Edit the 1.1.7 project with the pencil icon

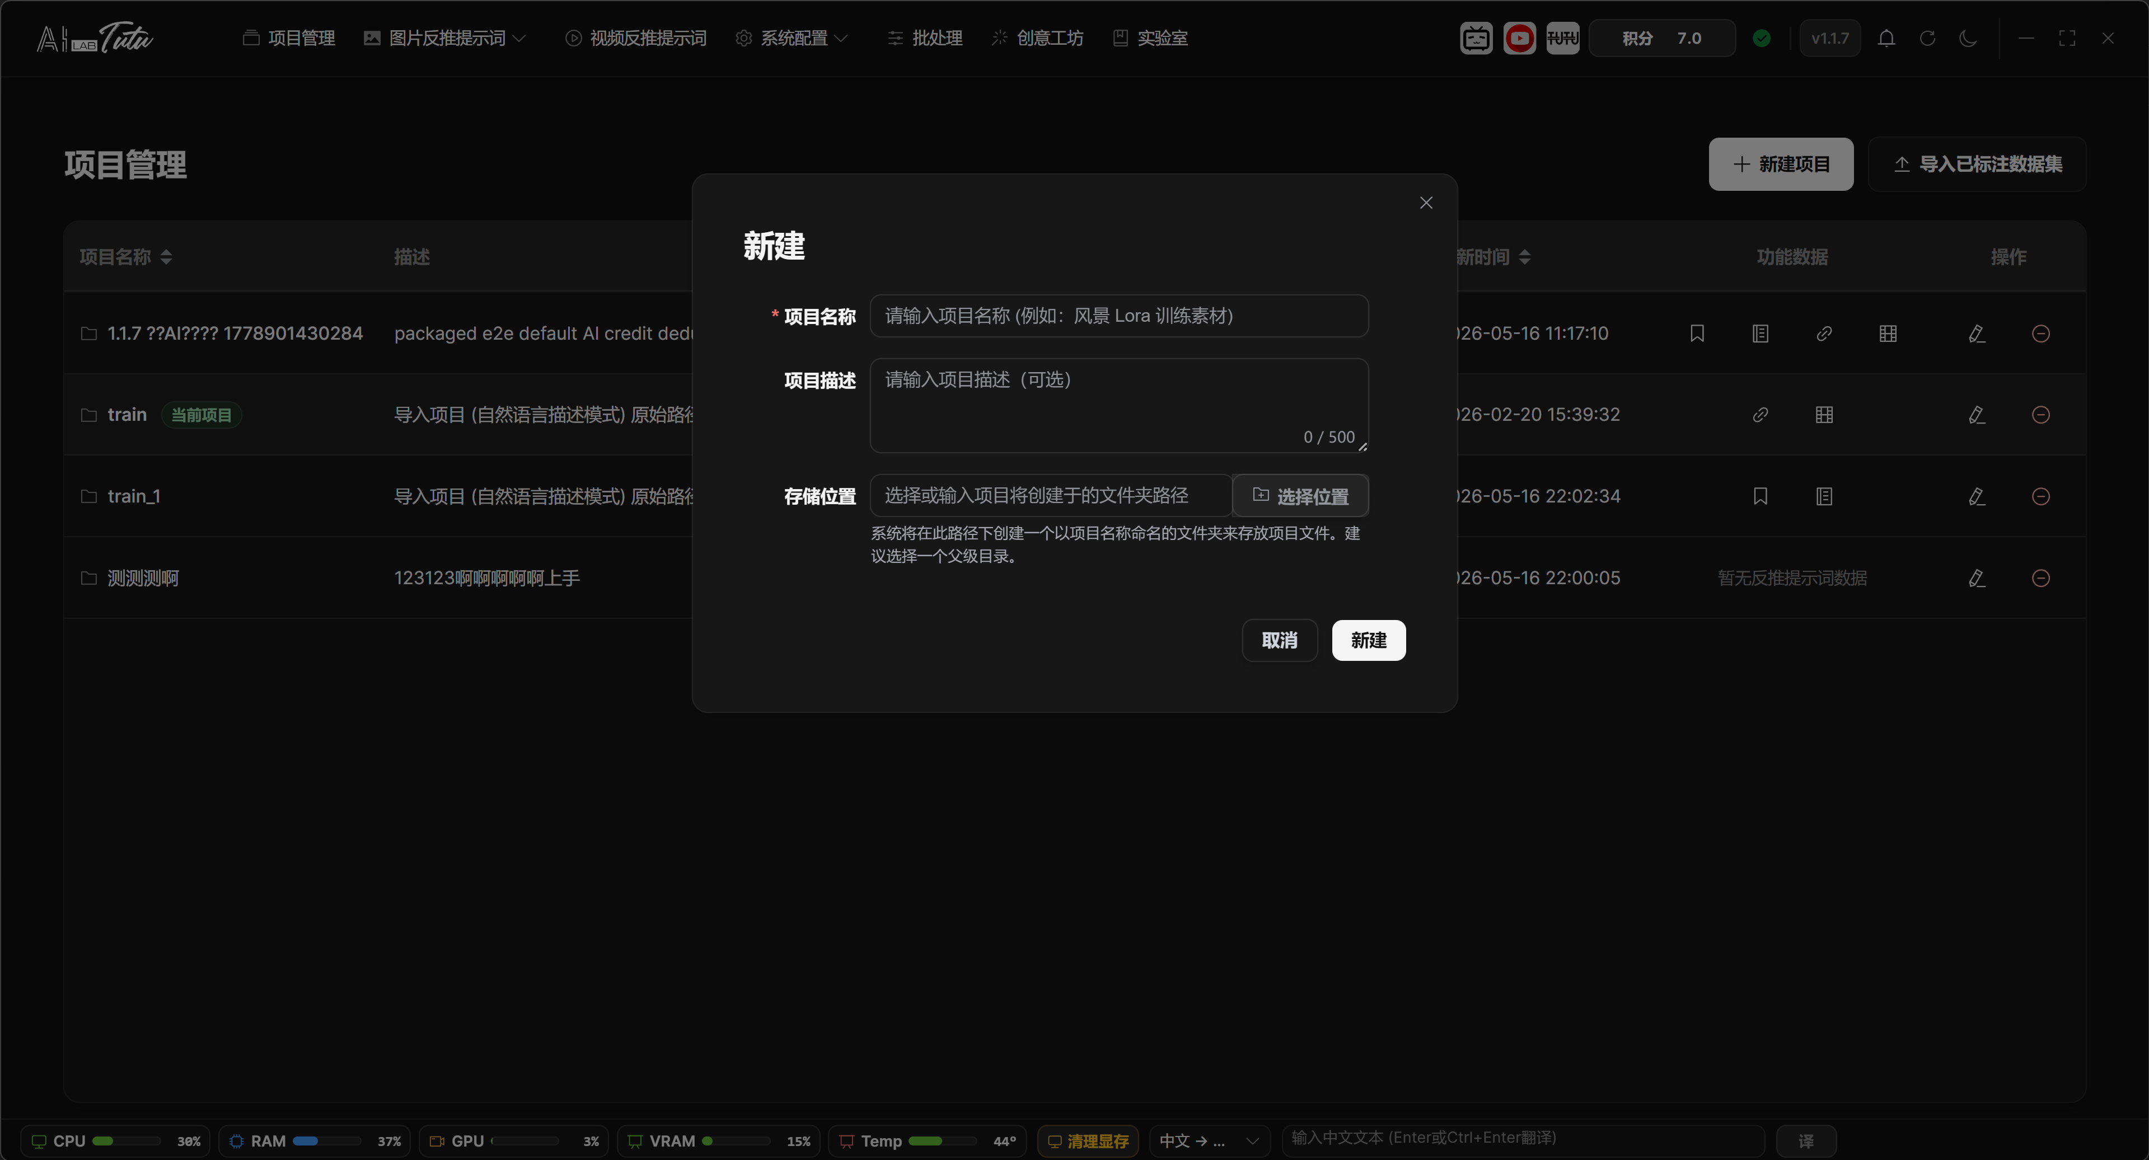[1977, 334]
